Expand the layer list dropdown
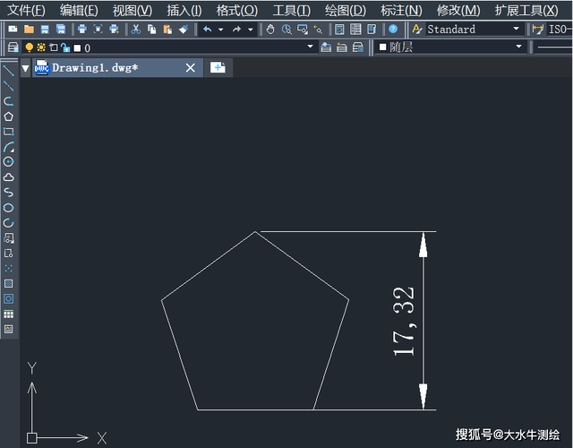 coord(310,47)
